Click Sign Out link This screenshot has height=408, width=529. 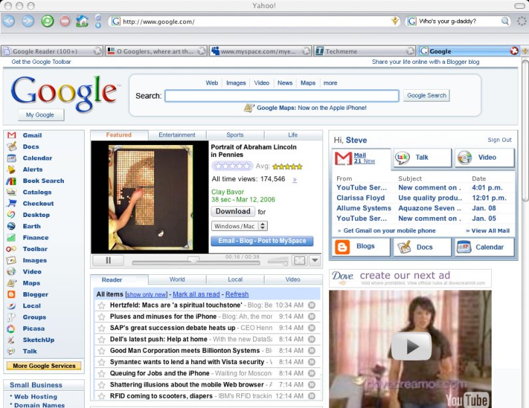(499, 140)
